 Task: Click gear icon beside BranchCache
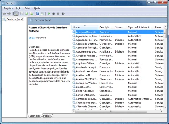[74, 87]
